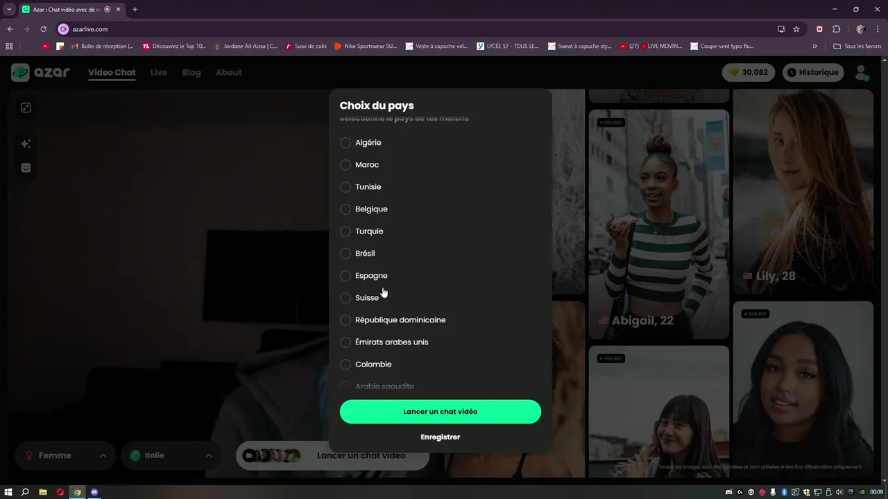Open Abigail, 22 profile card
The image size is (888, 499).
[x=659, y=225]
